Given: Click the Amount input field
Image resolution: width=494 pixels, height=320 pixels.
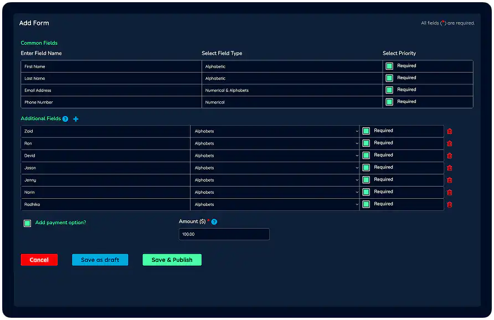Looking at the screenshot, I should pos(224,234).
